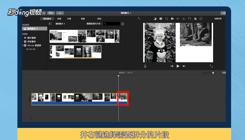Select the cropping tool
The image size is (245, 140).
[167, 19]
